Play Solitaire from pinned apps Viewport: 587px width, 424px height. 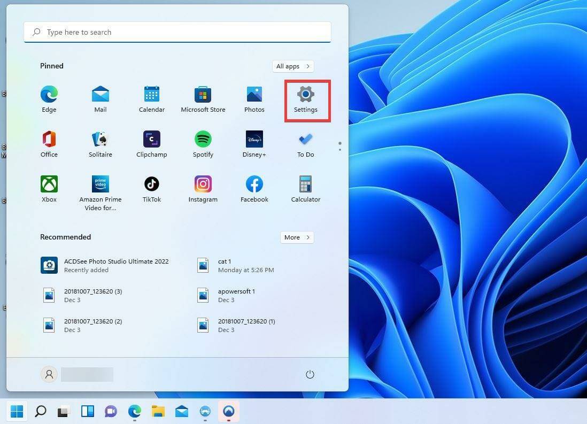tap(100, 138)
